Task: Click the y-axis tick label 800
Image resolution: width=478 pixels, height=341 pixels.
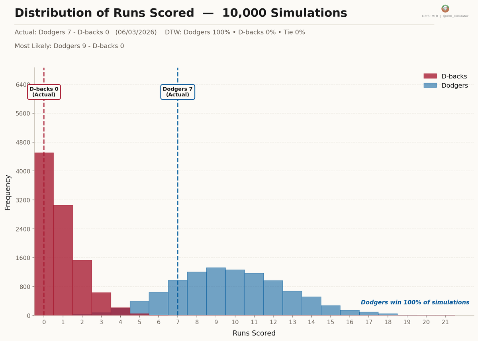Action: [25, 287]
